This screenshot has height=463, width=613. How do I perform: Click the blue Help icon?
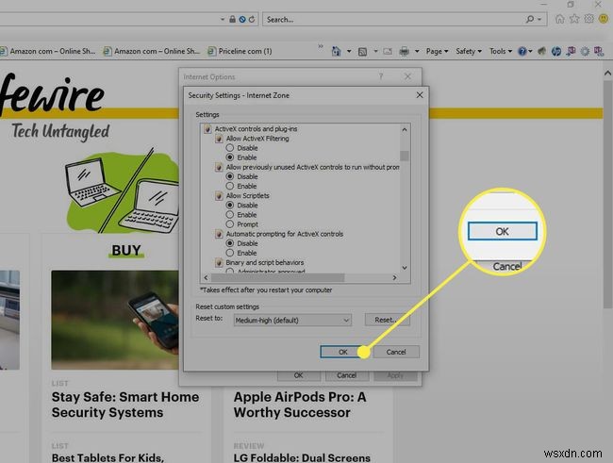(x=522, y=51)
